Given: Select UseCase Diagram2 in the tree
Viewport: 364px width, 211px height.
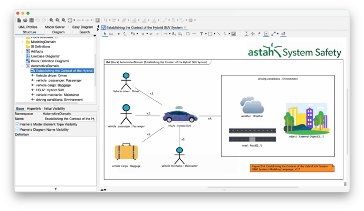Looking at the screenshot, I should 45,56.
